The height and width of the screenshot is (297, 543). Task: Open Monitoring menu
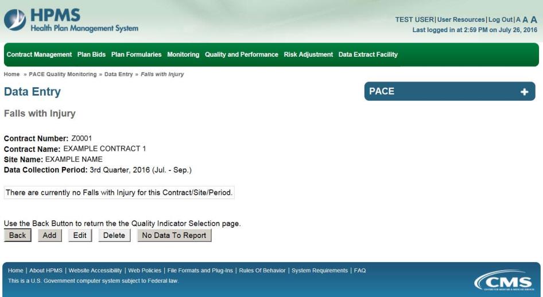click(x=183, y=54)
